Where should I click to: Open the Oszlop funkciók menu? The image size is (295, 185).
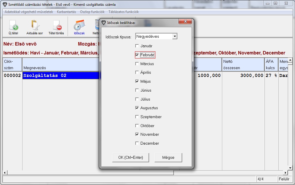(92, 12)
